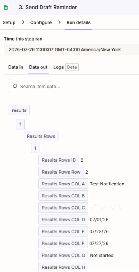The height and width of the screenshot is (272, 139).
Task: Select the Results Rows COL G field
Action: pyautogui.click(x=63, y=255)
